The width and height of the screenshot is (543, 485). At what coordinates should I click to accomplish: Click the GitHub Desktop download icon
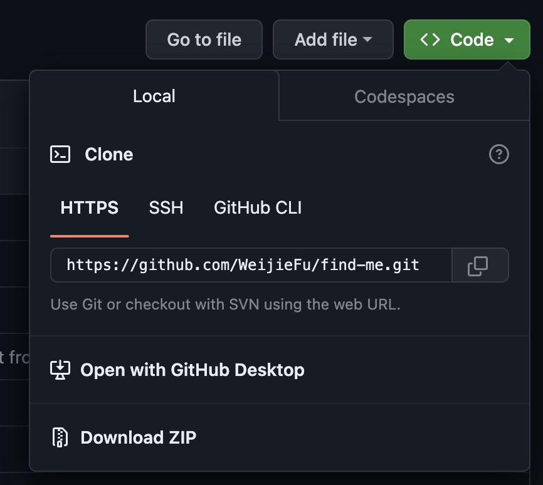click(x=60, y=370)
